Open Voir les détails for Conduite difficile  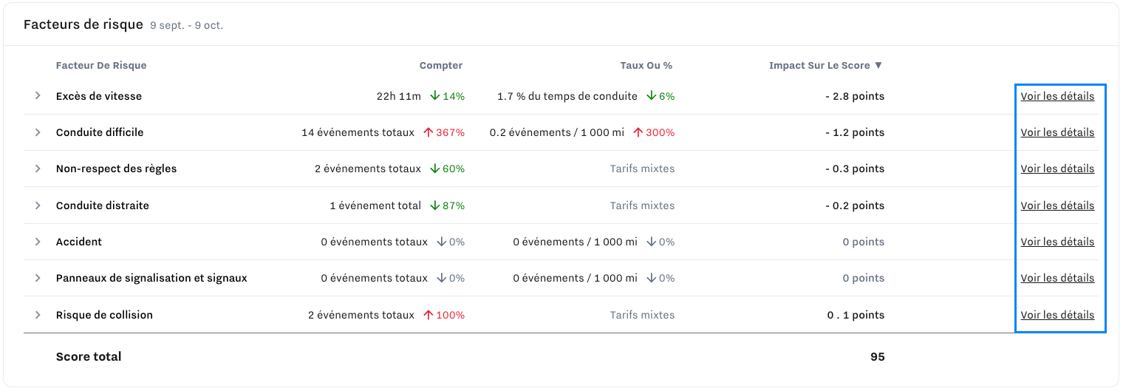click(x=1057, y=132)
